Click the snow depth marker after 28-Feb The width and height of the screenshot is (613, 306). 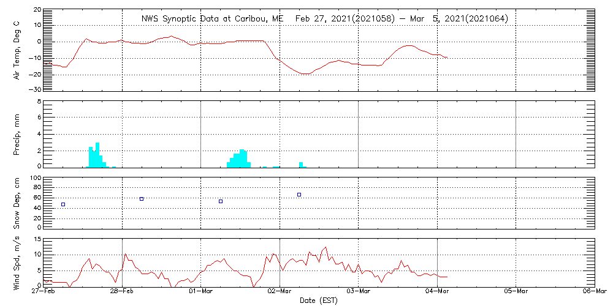point(142,199)
